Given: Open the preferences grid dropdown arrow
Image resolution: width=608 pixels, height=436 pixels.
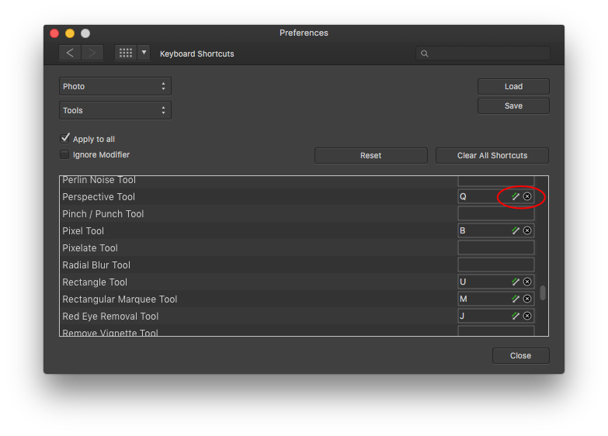Looking at the screenshot, I should 144,53.
